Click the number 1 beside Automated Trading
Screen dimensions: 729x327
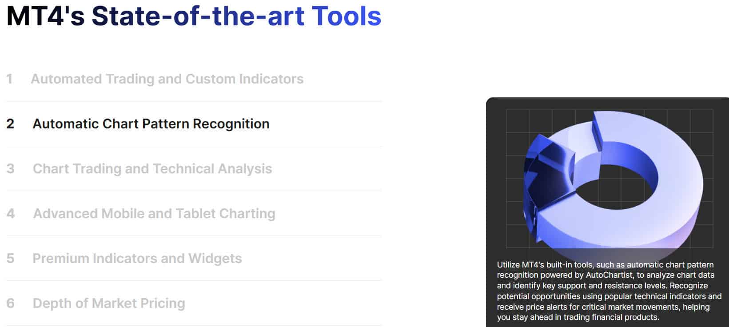tap(9, 79)
